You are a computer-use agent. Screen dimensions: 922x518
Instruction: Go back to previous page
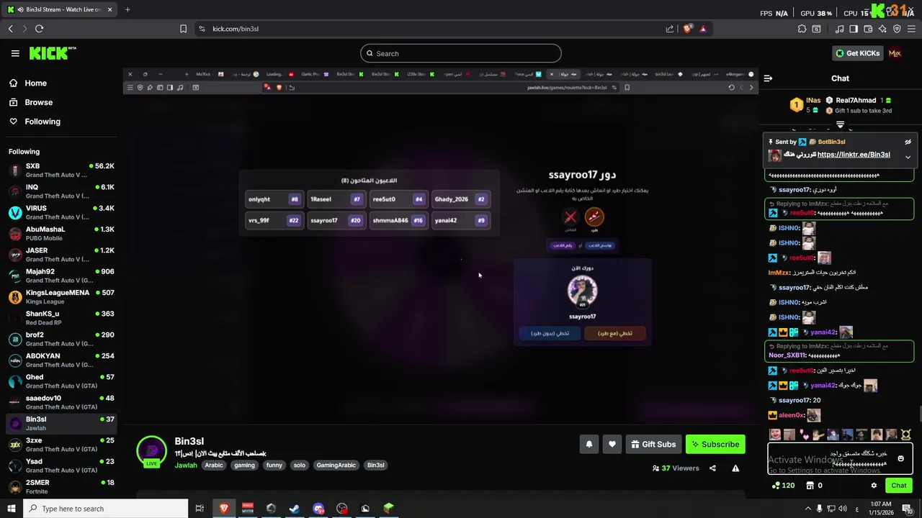[x=10, y=29]
